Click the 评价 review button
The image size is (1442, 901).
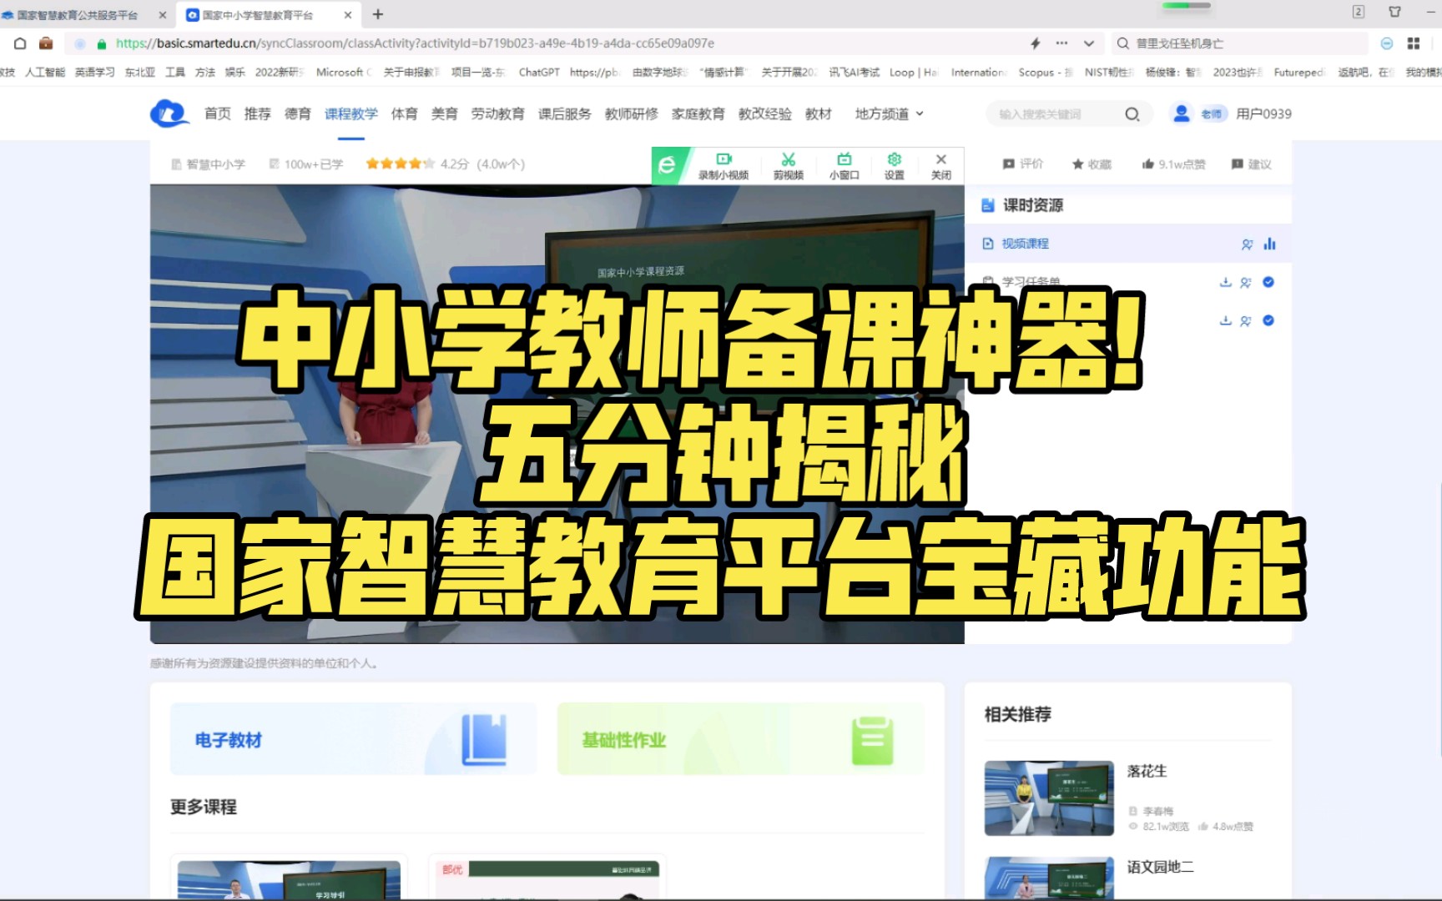(1023, 164)
